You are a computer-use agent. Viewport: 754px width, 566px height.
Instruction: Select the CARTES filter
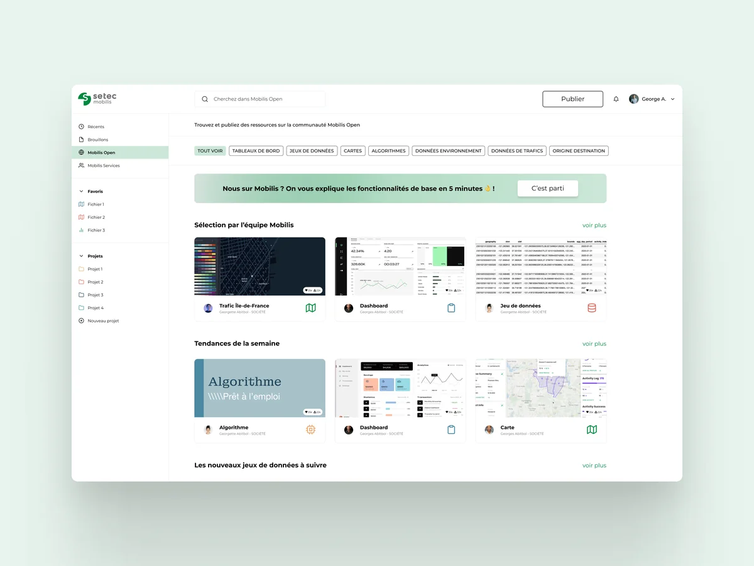pos(353,151)
